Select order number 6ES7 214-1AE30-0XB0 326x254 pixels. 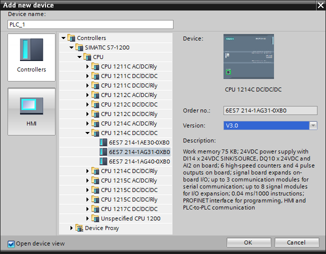(139, 142)
